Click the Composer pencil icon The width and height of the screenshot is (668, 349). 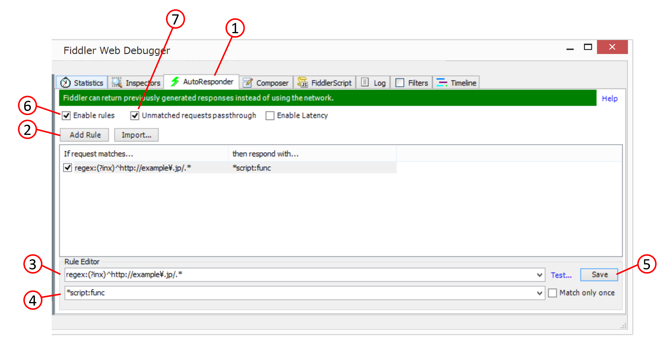248,83
